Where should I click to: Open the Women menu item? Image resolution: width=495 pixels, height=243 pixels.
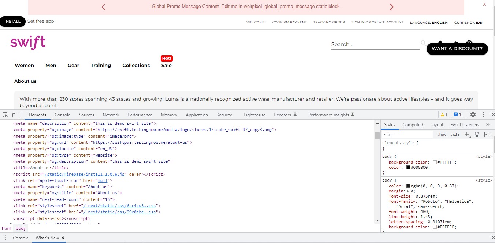[24, 65]
